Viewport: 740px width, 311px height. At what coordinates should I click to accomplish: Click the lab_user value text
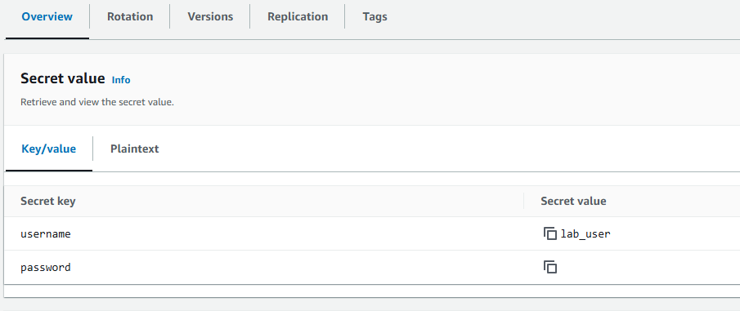(x=585, y=233)
